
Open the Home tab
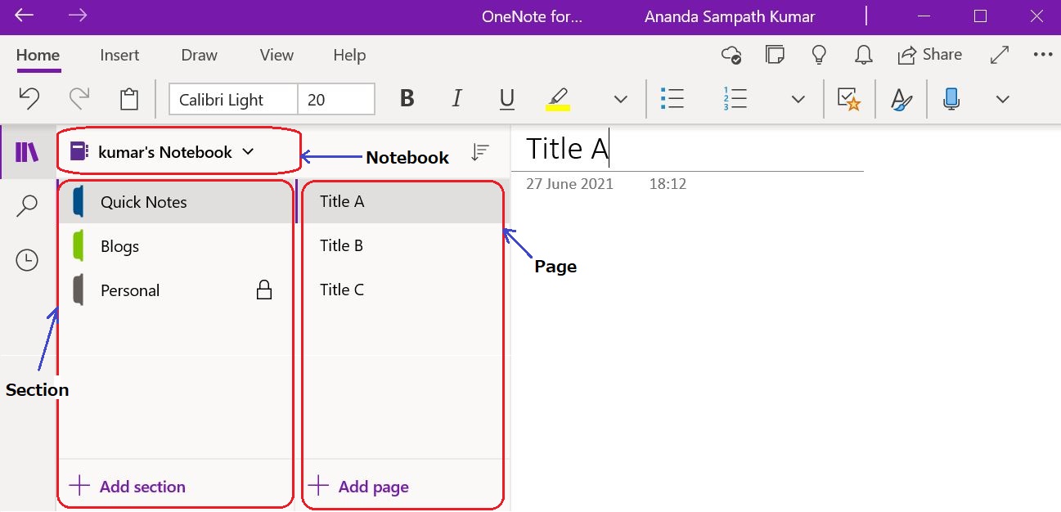coord(38,56)
